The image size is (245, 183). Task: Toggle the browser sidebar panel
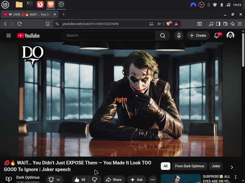coord(218,24)
